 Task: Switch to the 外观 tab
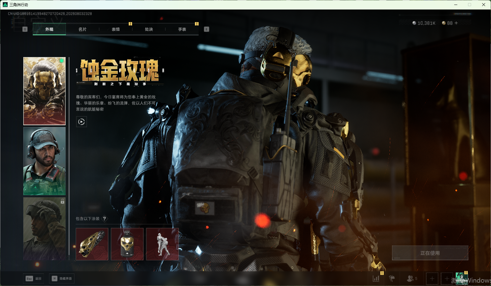click(49, 29)
